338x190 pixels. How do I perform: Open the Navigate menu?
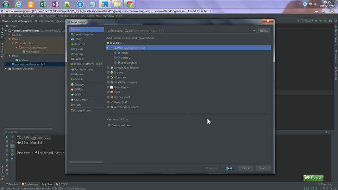click(29, 16)
